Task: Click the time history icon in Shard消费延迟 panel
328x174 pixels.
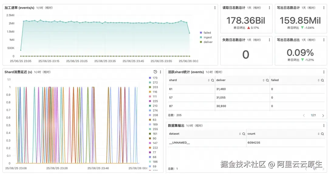Action: point(155,72)
